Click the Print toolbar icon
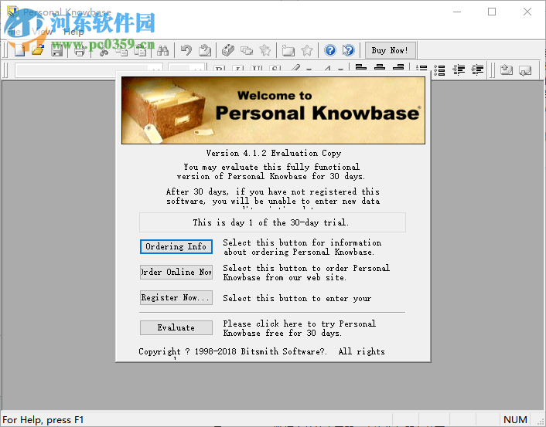Image resolution: width=546 pixels, height=427 pixels. point(80,51)
